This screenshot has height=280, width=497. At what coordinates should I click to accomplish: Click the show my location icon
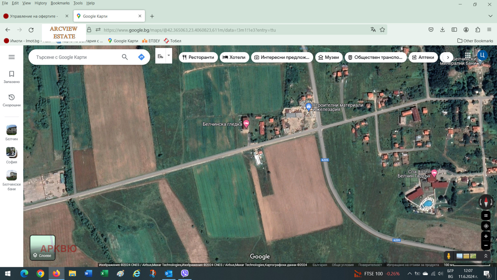coord(486,226)
